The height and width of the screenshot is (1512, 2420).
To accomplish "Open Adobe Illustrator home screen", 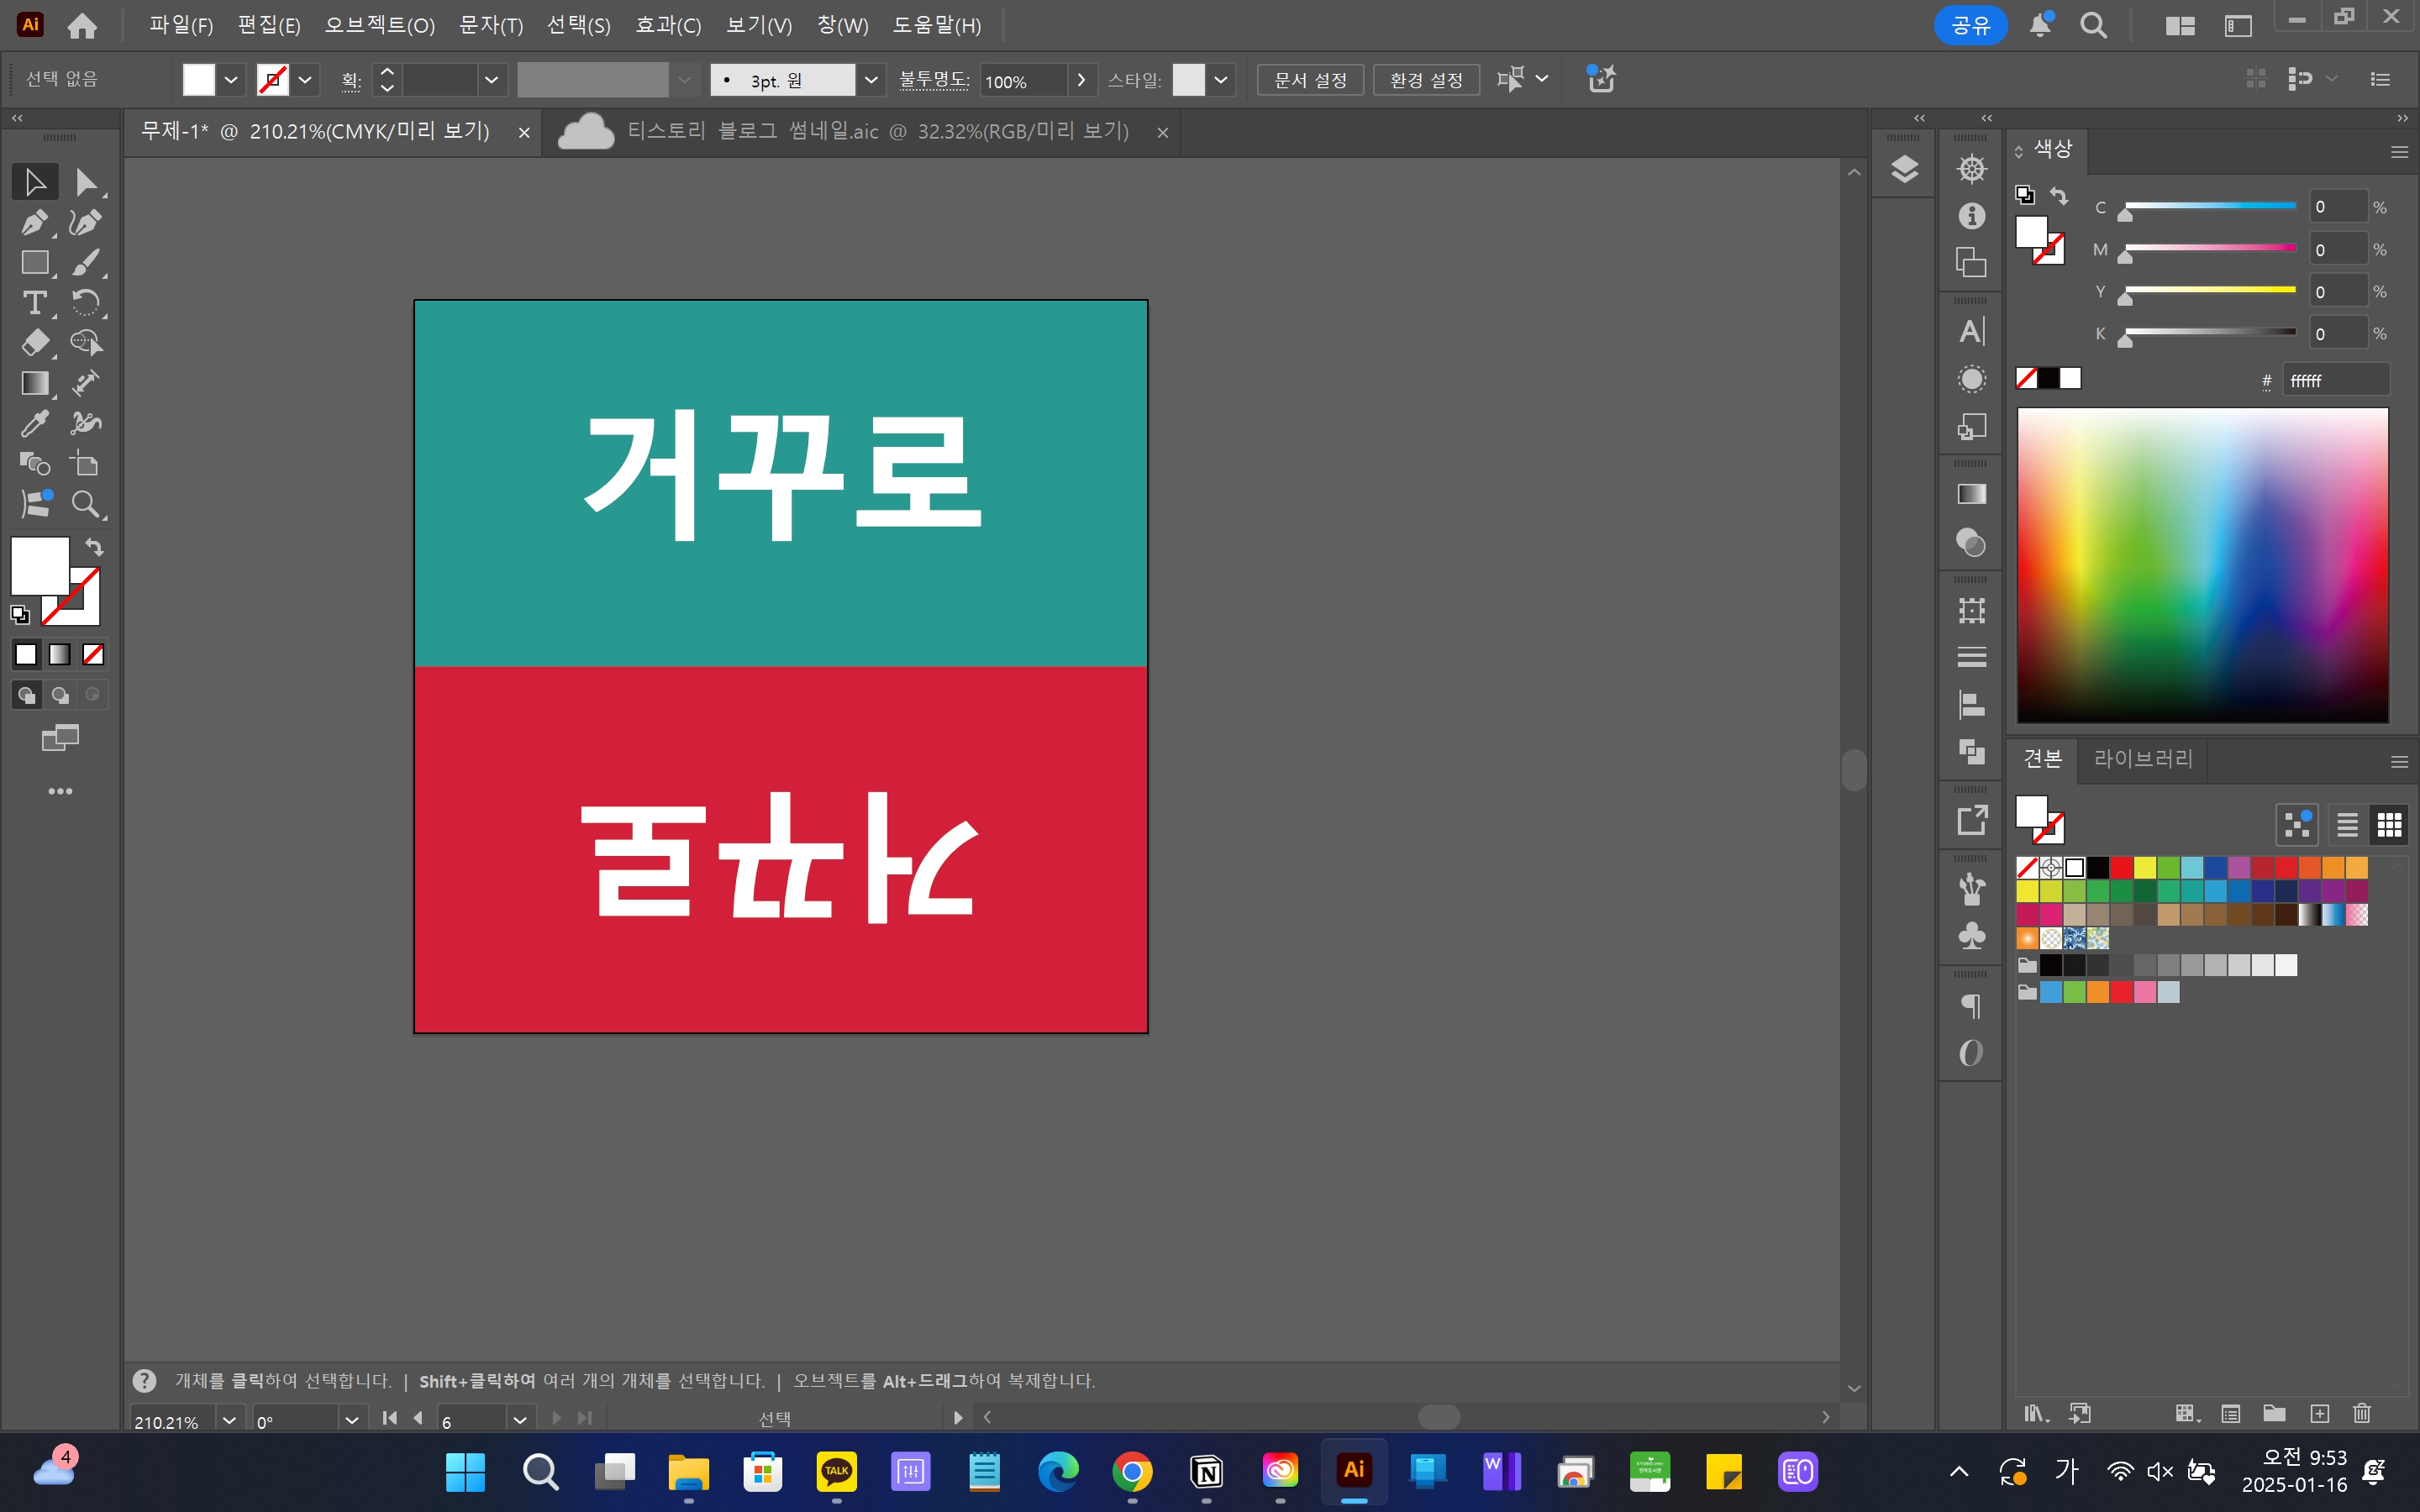I will (x=82, y=25).
